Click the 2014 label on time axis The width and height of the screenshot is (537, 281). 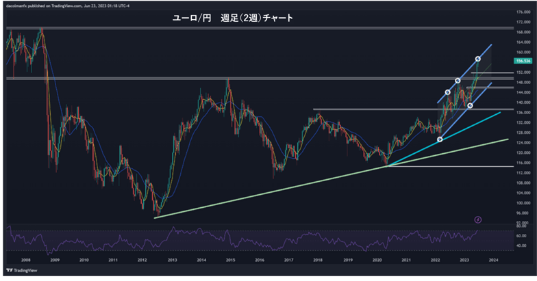(201, 260)
